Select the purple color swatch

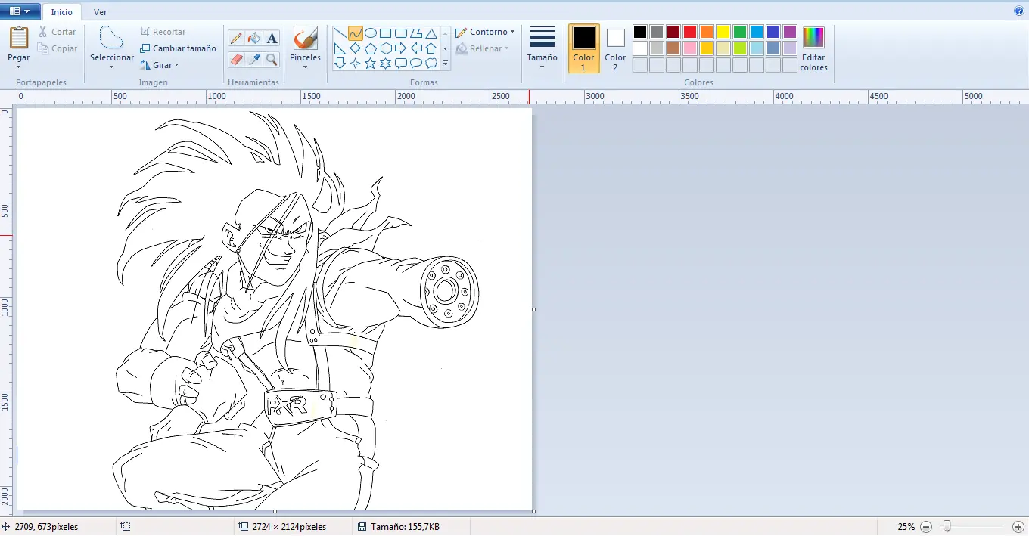click(x=789, y=32)
